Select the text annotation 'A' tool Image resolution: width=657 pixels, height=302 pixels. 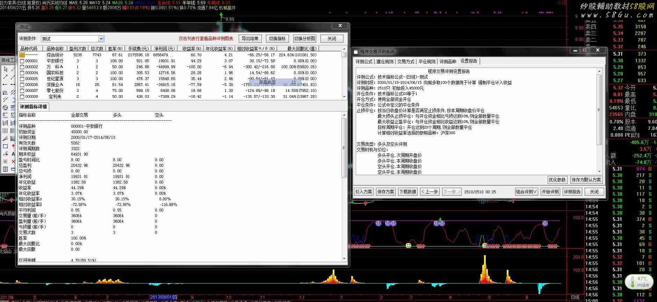coord(13,154)
